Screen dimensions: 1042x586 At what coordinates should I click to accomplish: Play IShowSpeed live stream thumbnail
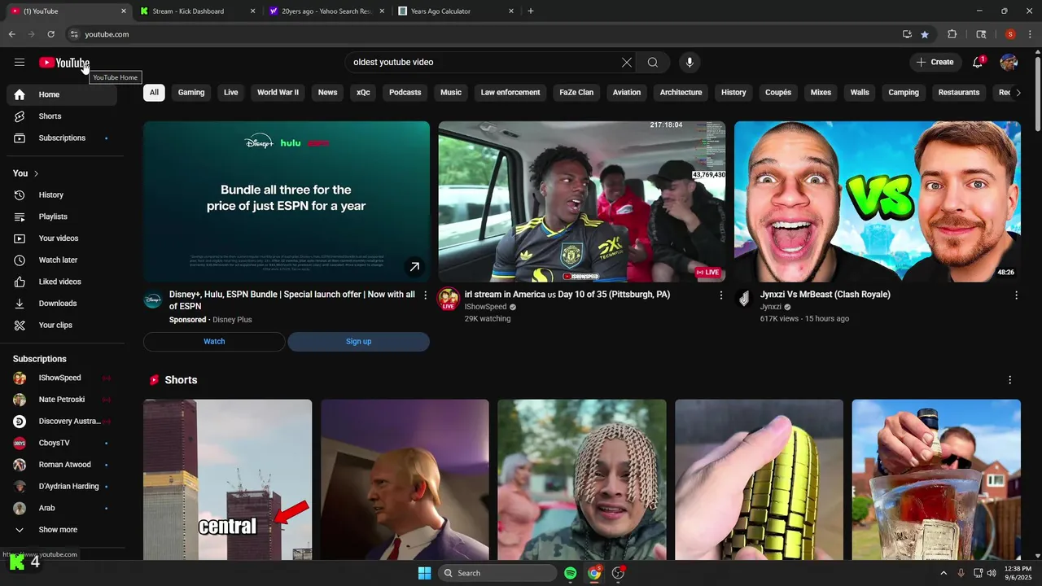coord(581,202)
